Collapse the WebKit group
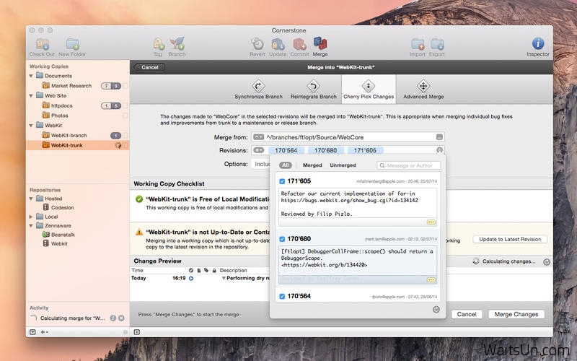This screenshot has width=577, height=361. click(31, 126)
